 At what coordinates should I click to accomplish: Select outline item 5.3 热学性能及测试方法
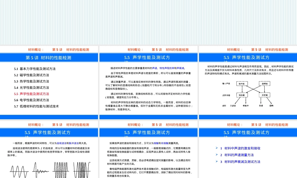tap(31, 81)
